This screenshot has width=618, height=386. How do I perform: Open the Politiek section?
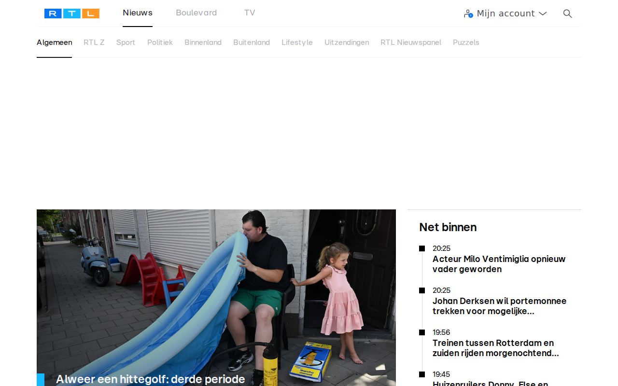[160, 42]
